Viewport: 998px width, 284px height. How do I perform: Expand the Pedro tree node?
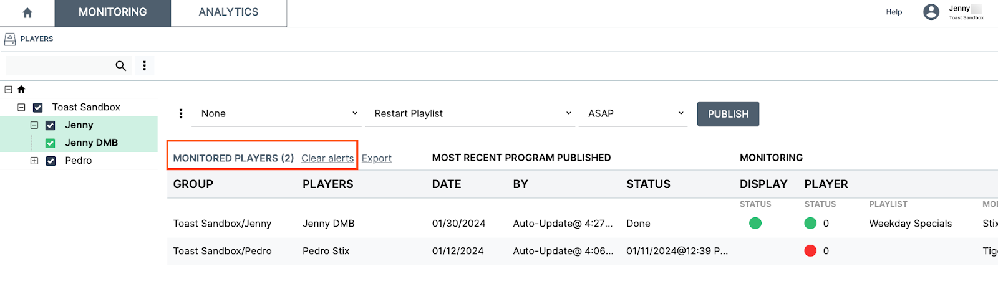34,161
